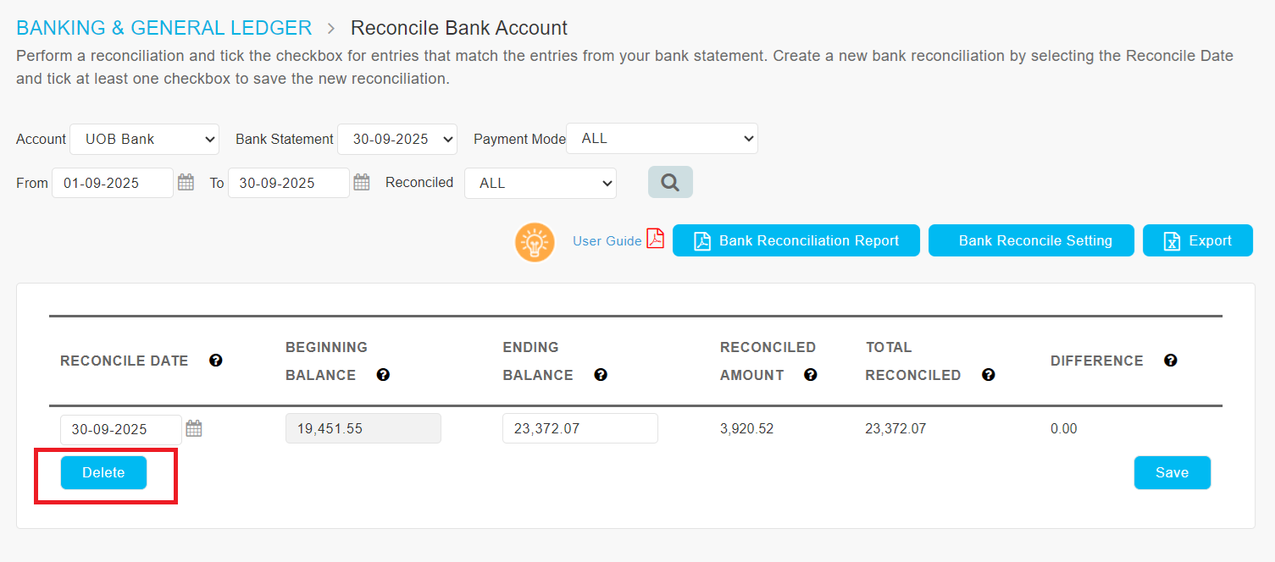Open the To date calendar icon
Screen dimensions: 1275x562
[362, 182]
